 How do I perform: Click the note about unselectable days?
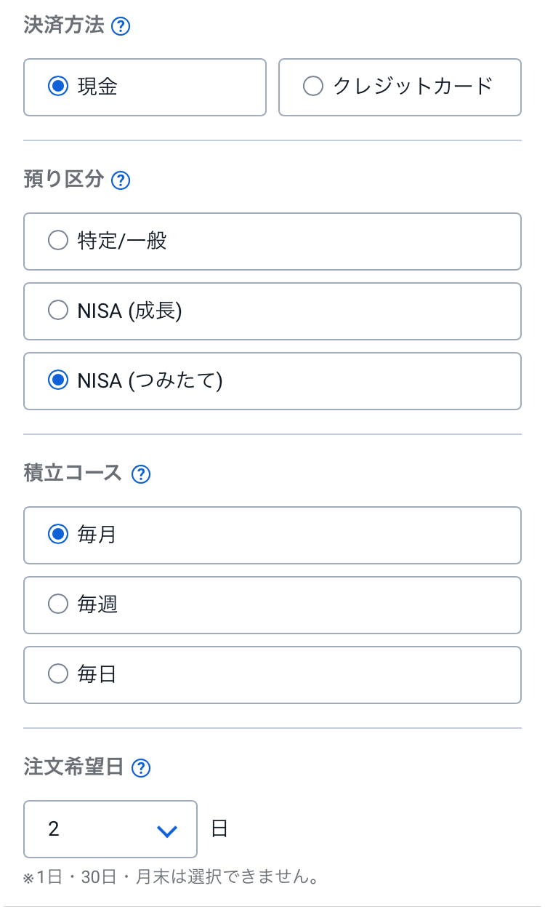coord(171,877)
